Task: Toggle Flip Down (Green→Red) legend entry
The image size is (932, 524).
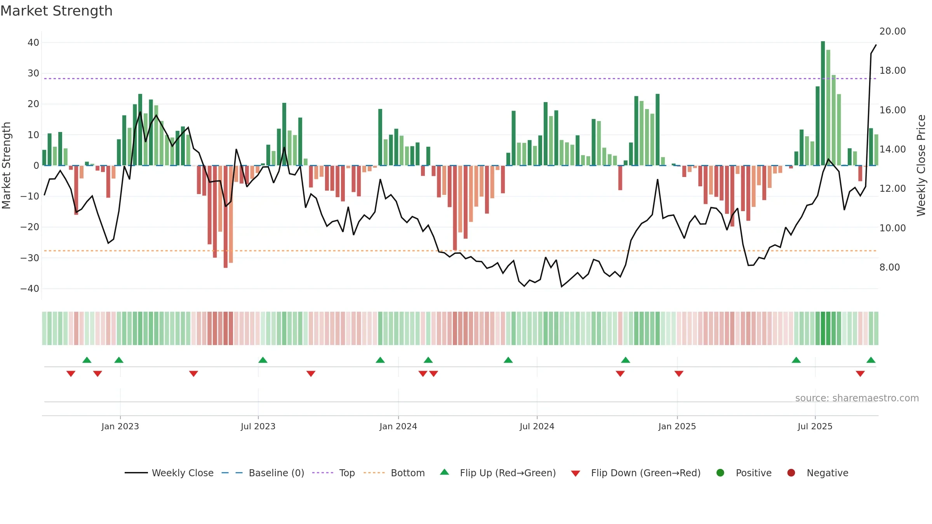Action: click(636, 473)
